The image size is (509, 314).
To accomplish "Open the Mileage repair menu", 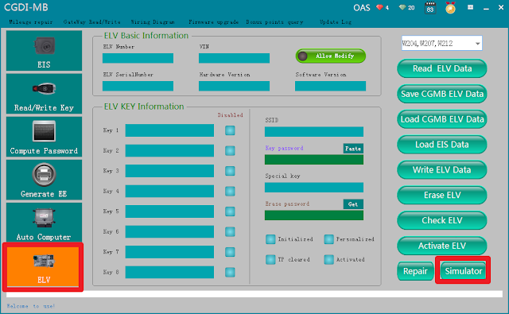I will (x=30, y=22).
